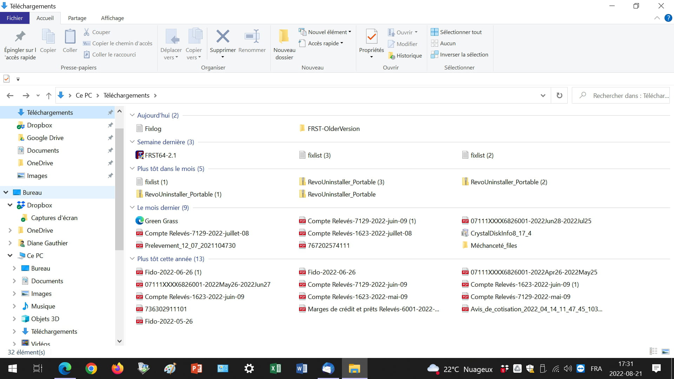Open the Affichage ribbon tab
Image resolution: width=674 pixels, height=379 pixels.
pyautogui.click(x=112, y=18)
